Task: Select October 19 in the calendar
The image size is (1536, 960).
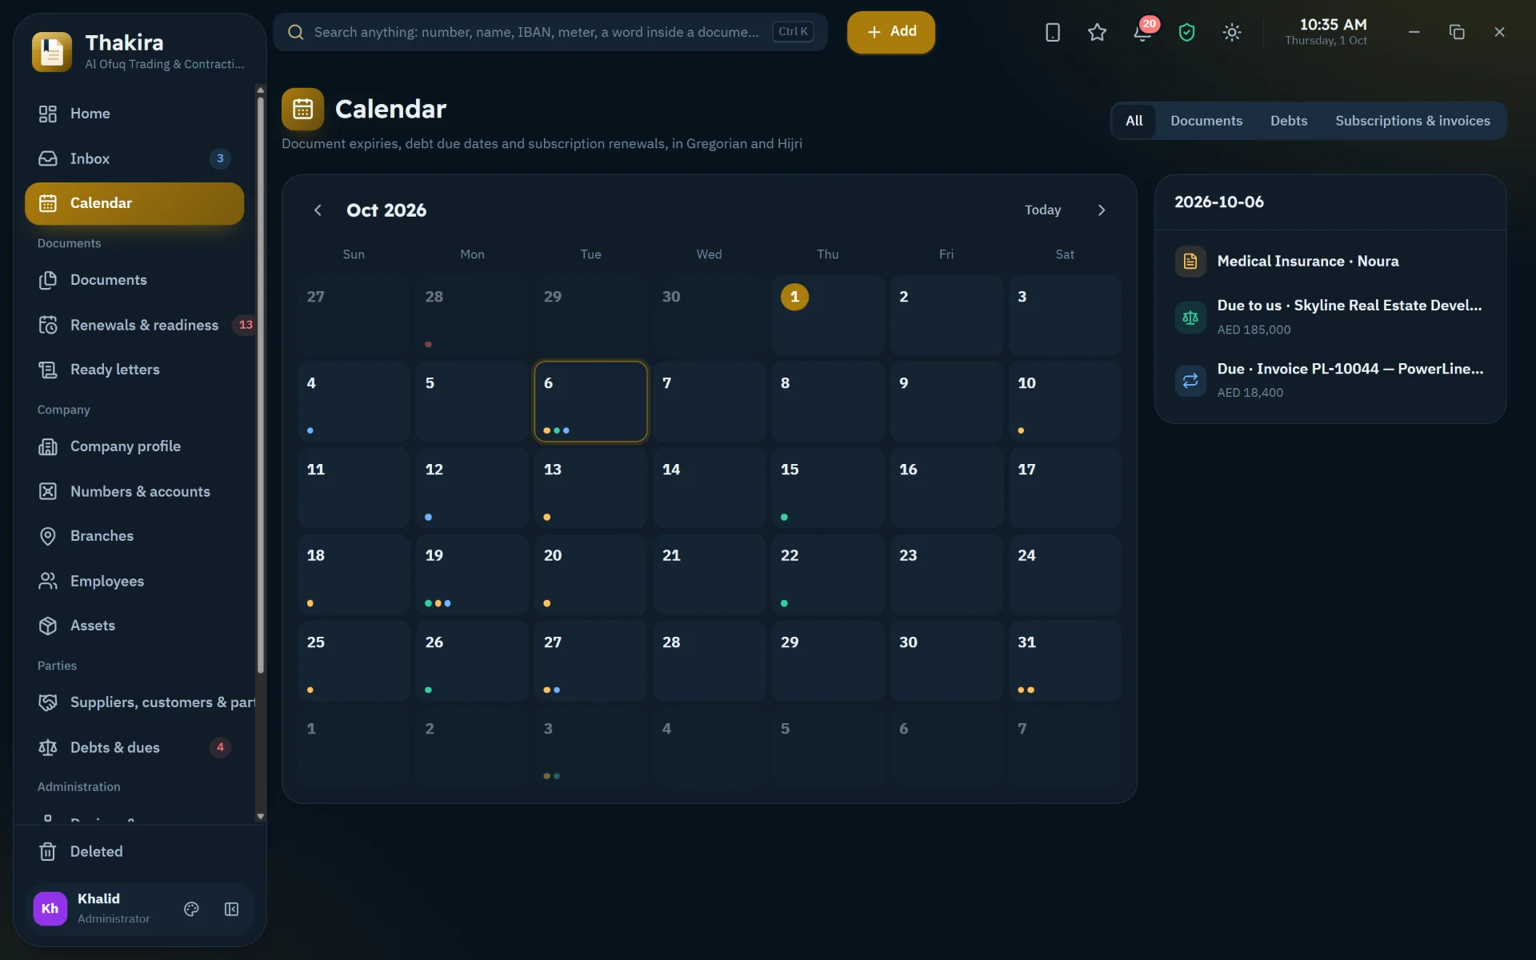Action: pyautogui.click(x=472, y=574)
